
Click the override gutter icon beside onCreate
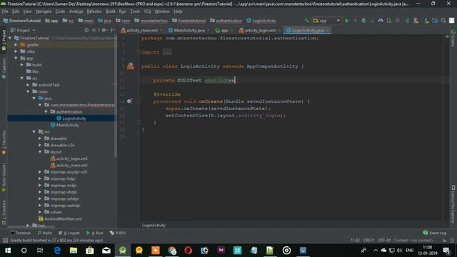[129, 101]
